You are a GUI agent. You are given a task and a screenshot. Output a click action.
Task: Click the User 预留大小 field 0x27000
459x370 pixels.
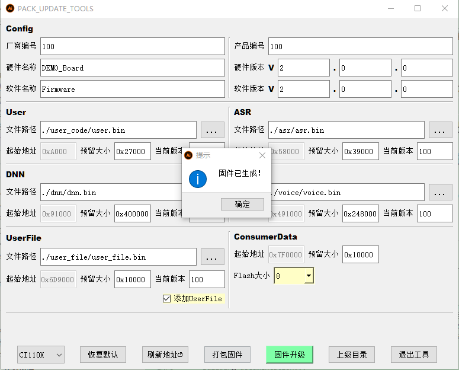click(x=133, y=151)
